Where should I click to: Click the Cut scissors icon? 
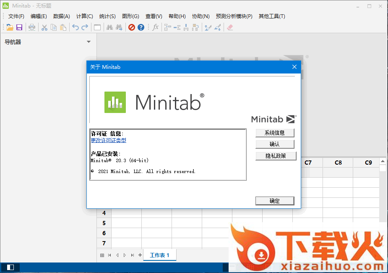tap(44, 27)
